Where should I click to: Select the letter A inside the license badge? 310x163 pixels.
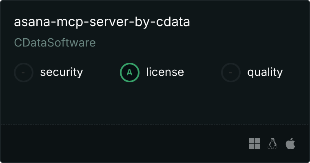130,73
